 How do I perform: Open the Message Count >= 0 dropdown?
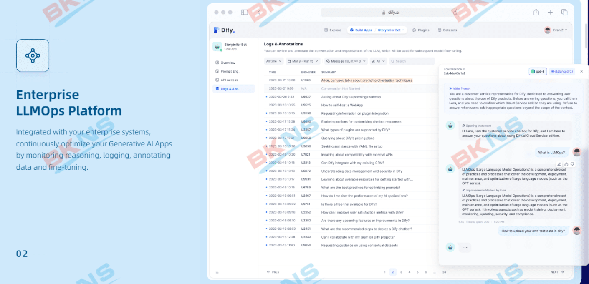346,61
